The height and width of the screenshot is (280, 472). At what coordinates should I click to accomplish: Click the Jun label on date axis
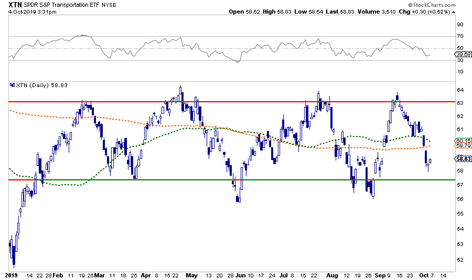(x=241, y=275)
